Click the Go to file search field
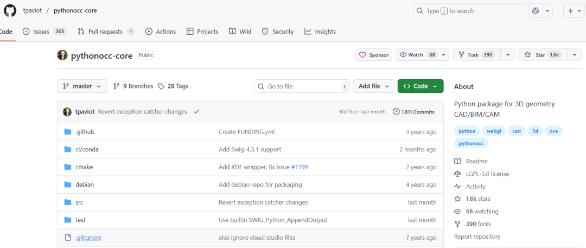This screenshot has height=248, width=586. pos(302,86)
